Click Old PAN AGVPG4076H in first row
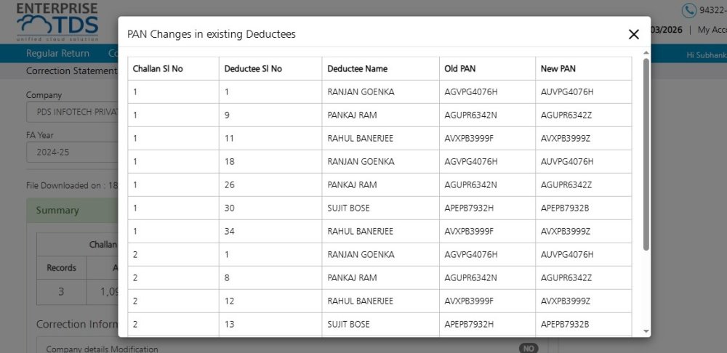Image resolution: width=727 pixels, height=353 pixels. pos(470,92)
